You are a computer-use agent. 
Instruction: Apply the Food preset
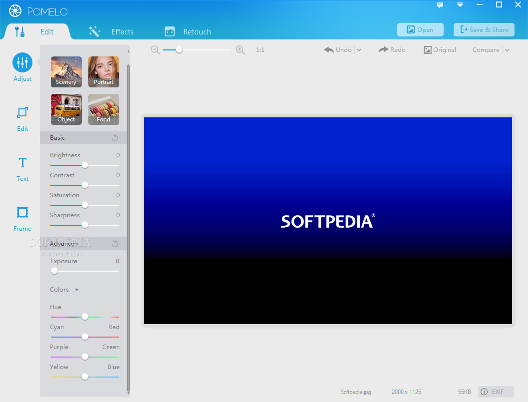pos(104,109)
